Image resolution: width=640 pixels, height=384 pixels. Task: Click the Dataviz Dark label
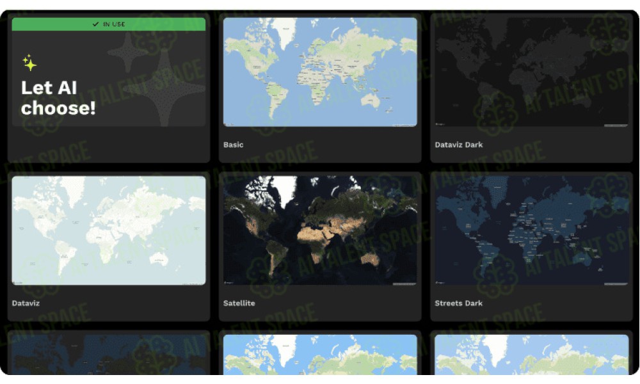point(459,145)
